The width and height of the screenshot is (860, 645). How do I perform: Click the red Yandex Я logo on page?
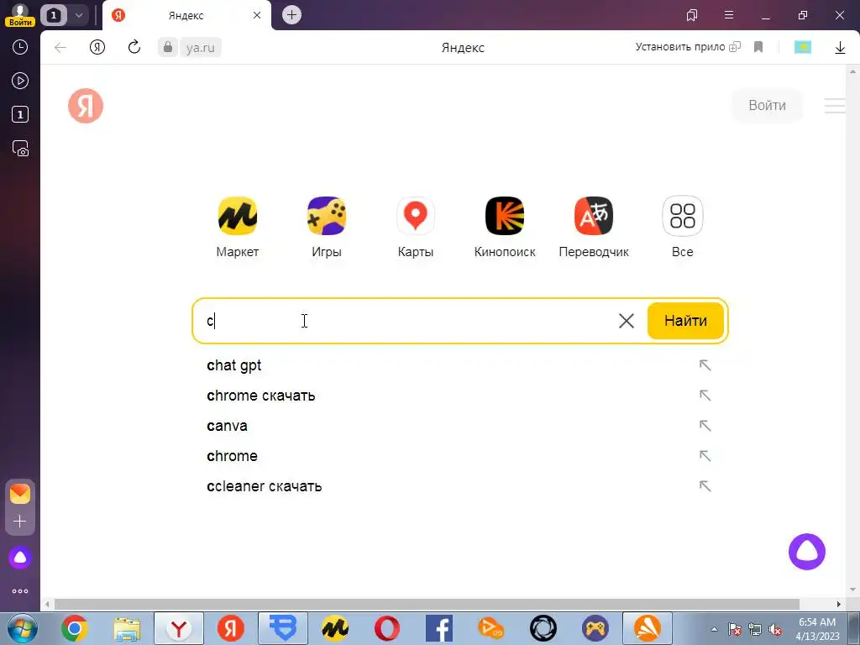[86, 106]
